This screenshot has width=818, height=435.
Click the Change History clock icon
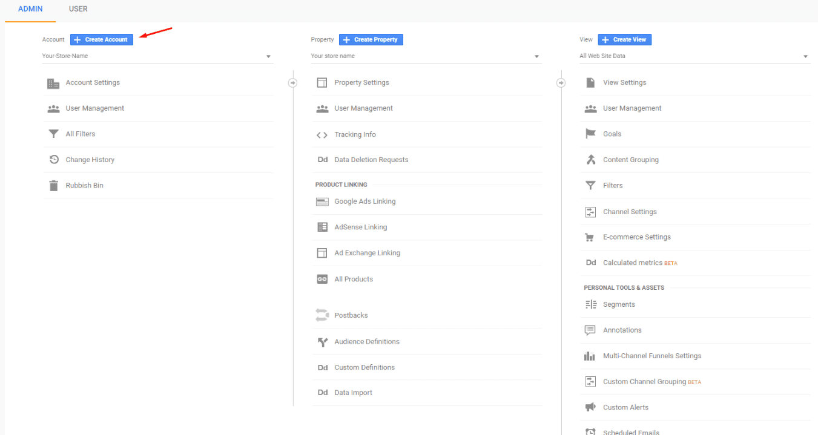click(53, 160)
